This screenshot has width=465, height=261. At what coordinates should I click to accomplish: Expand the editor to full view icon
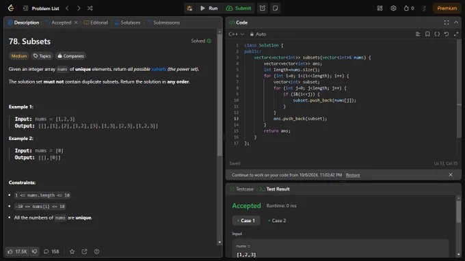click(x=456, y=34)
